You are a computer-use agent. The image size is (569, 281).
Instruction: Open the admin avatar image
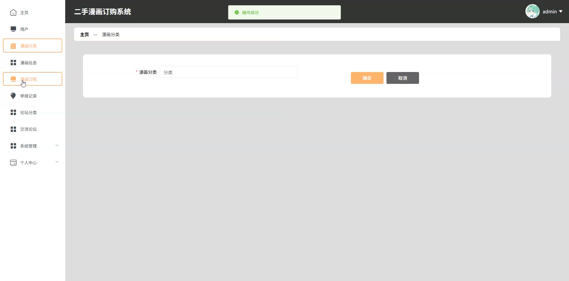coord(533,11)
